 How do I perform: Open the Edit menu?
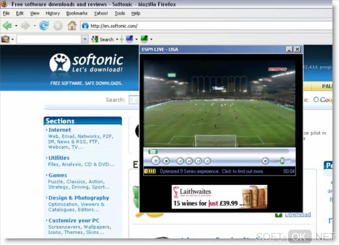click(x=20, y=13)
